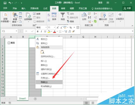This screenshot has height=105, width=135.
Task: Open the 排序 sort dialog
Action: coord(54,17)
